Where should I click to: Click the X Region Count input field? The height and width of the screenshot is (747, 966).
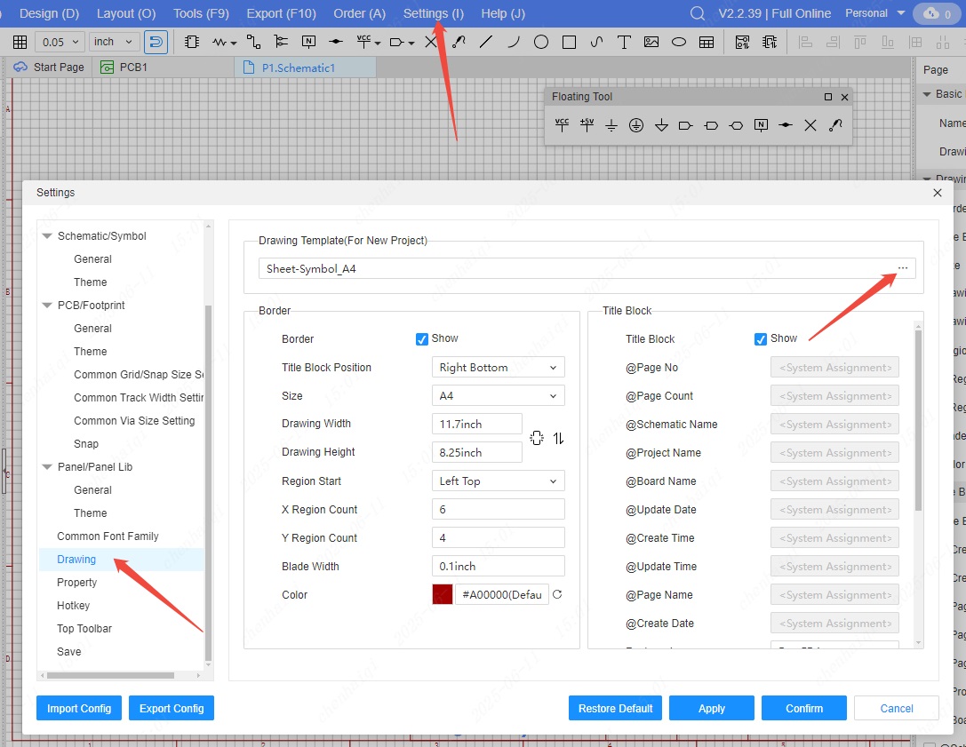[x=498, y=510]
